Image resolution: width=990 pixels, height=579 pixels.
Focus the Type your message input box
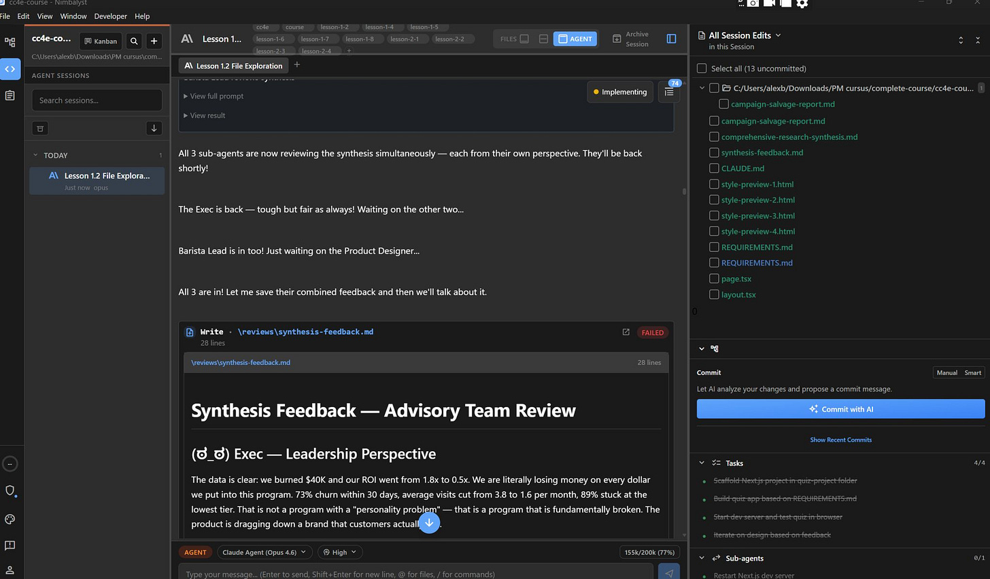click(x=417, y=573)
